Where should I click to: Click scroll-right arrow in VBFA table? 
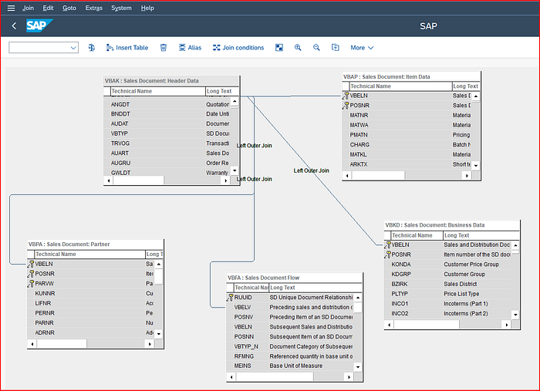[349, 377]
